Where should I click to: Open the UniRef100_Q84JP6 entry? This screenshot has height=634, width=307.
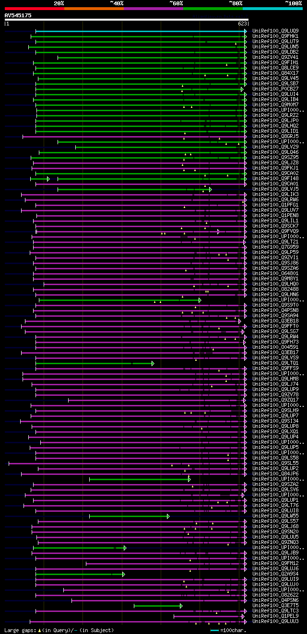pos(276,474)
